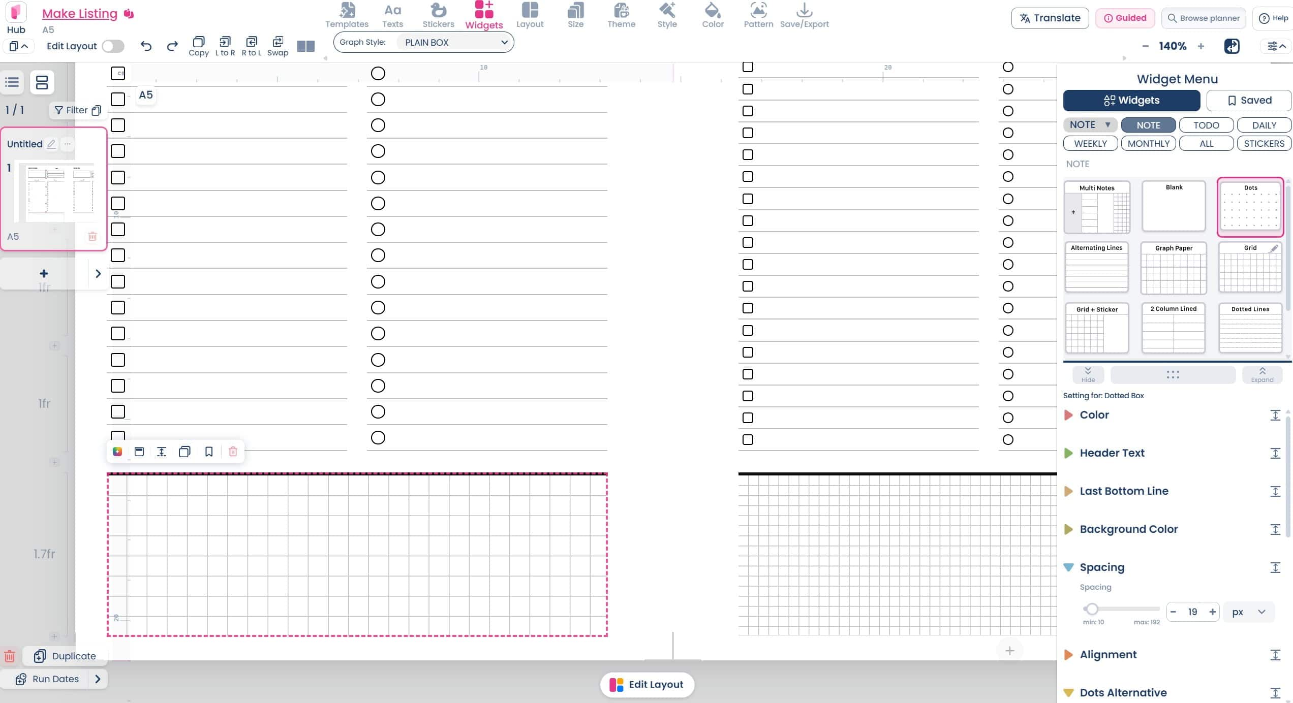The width and height of the screenshot is (1293, 703).
Task: Bookmark the selected widget
Action: [x=209, y=452]
